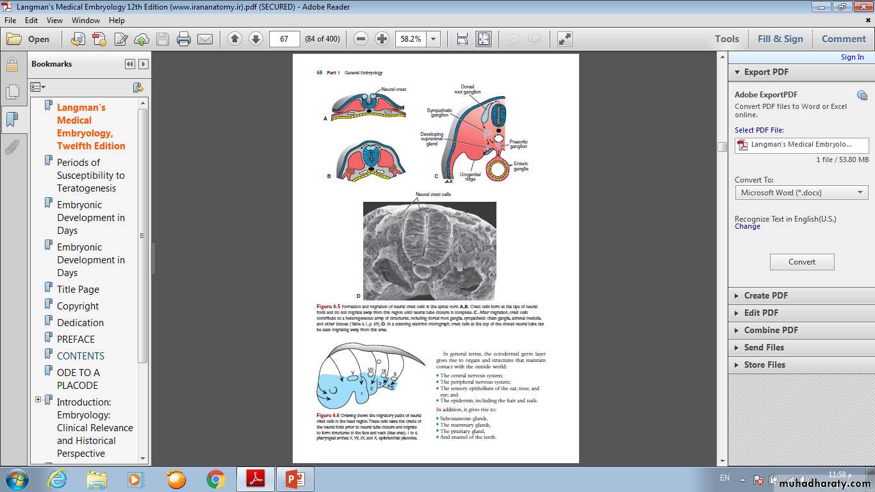The width and height of the screenshot is (875, 492).
Task: Open the Convert To format dropdown
Action: tap(801, 192)
